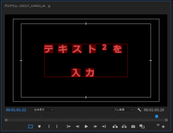Open the フル画質 playback resolution dropdown
173x133 pixels.
click(123, 110)
